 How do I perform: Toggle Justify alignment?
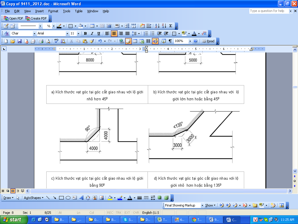[127, 34]
